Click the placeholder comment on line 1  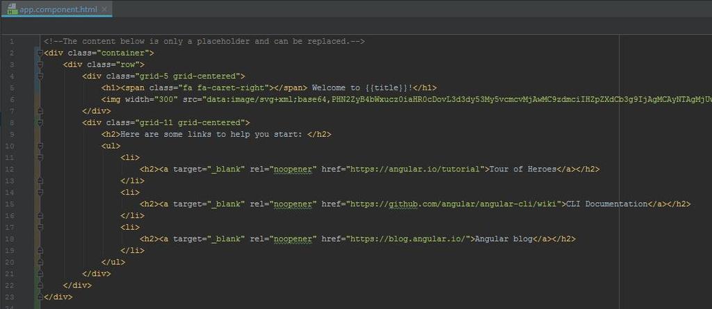click(204, 41)
